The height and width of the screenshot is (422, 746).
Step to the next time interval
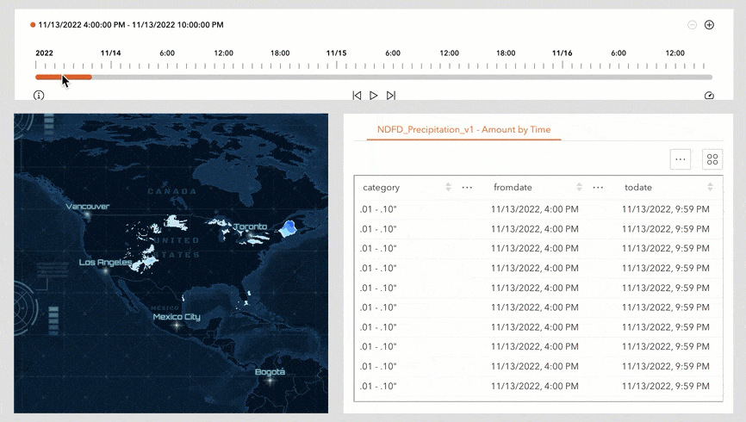[391, 96]
